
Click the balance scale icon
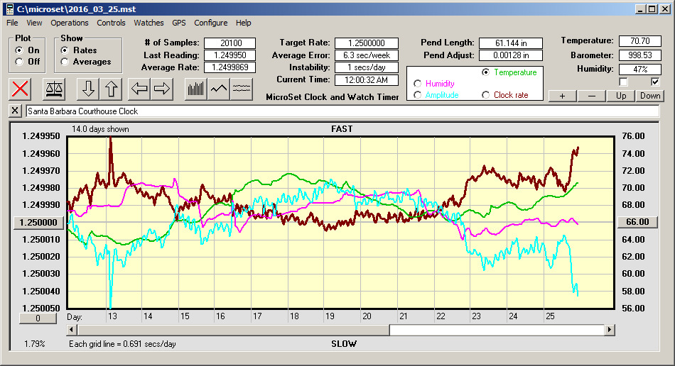(53, 89)
